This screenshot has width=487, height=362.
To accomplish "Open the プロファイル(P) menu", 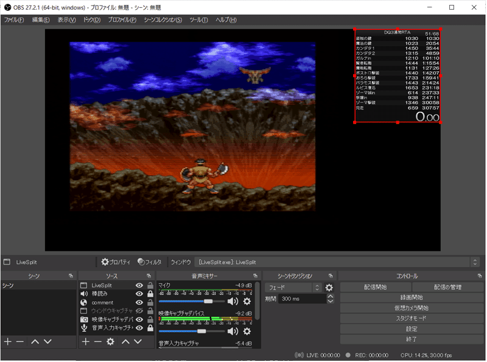I will 122,20.
